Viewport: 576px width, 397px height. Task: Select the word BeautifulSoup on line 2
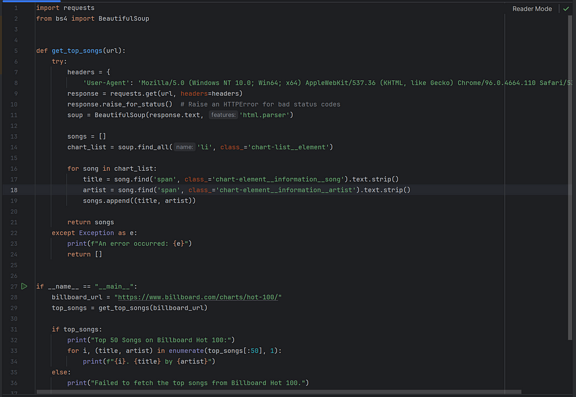pyautogui.click(x=122, y=18)
